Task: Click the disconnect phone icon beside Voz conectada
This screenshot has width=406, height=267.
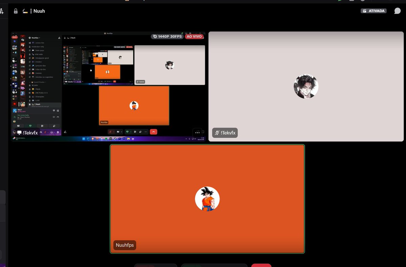Action: click(58, 117)
